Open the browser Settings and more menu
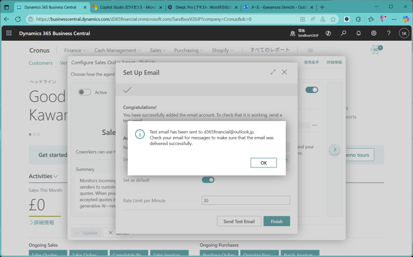This screenshot has height=257, width=413. (394, 19)
